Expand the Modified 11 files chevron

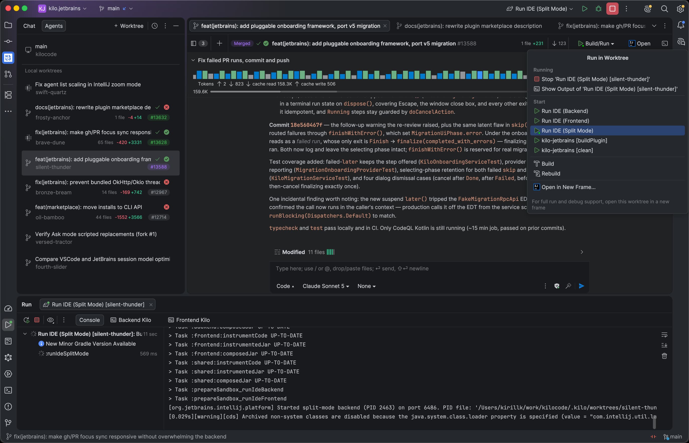click(x=582, y=252)
